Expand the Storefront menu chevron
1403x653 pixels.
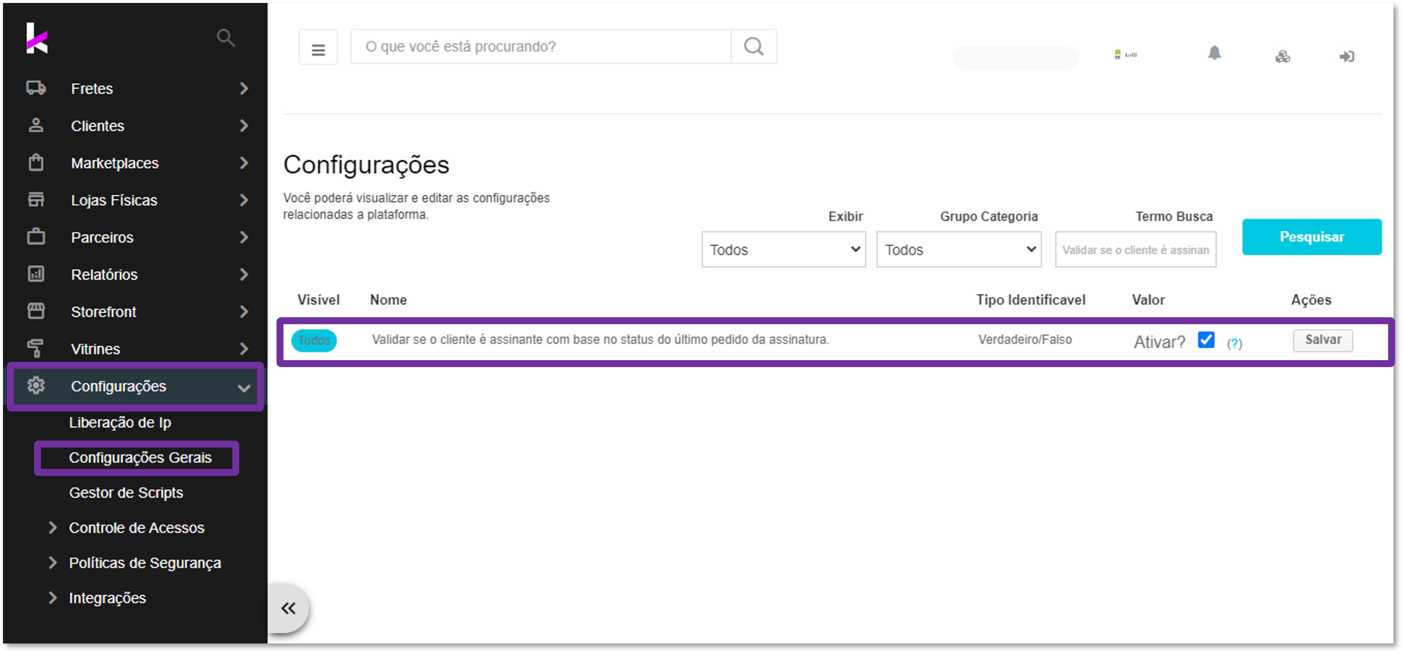(x=244, y=311)
